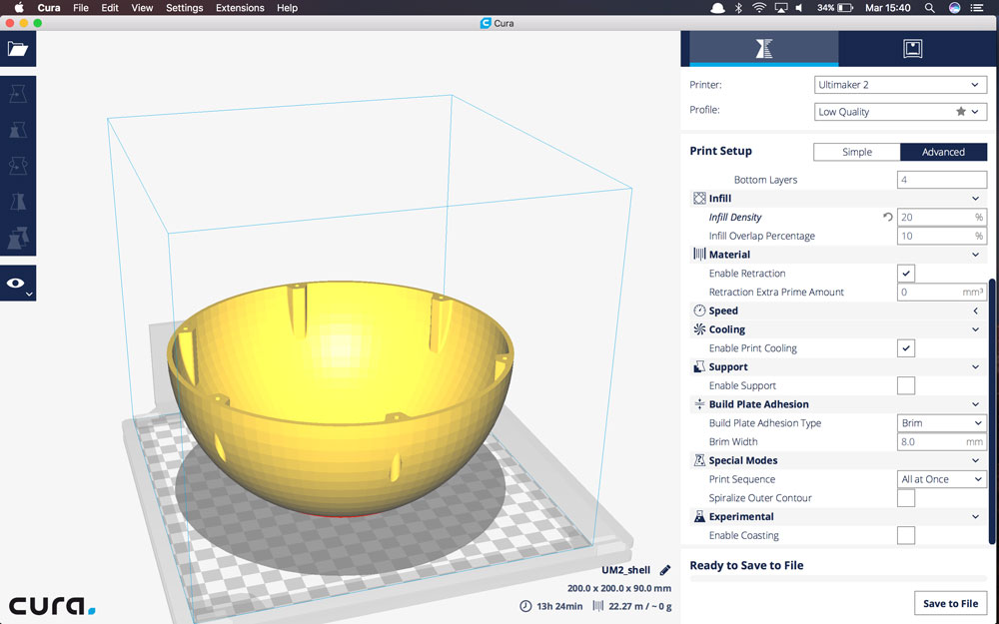Toggle Enable Print Cooling checkbox

[906, 348]
